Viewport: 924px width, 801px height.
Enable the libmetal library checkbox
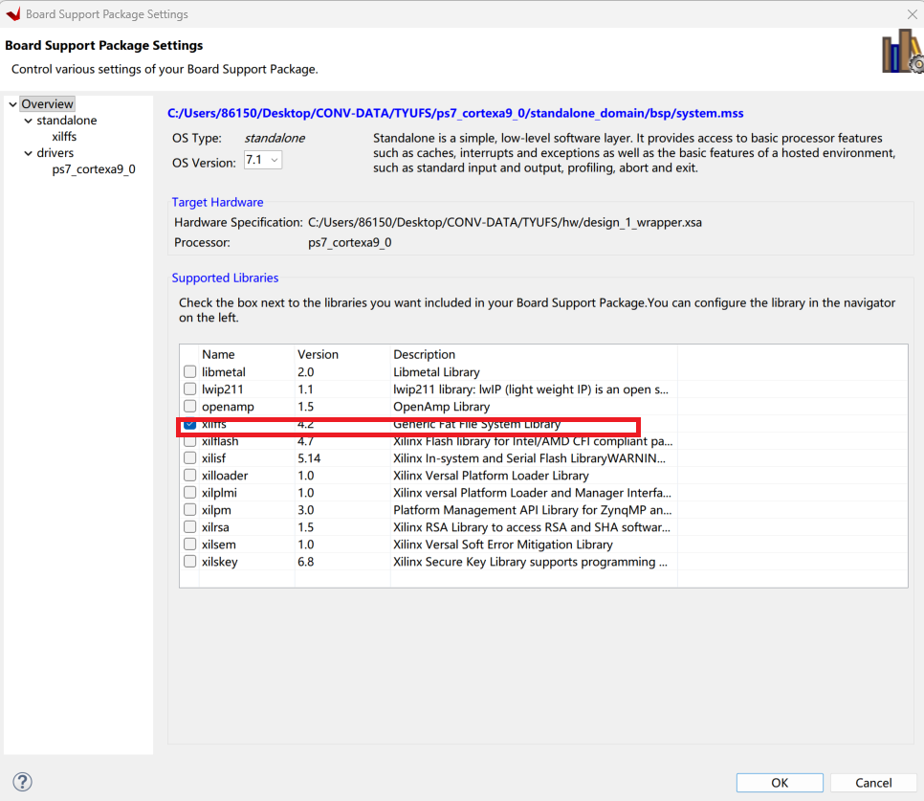coord(189,372)
